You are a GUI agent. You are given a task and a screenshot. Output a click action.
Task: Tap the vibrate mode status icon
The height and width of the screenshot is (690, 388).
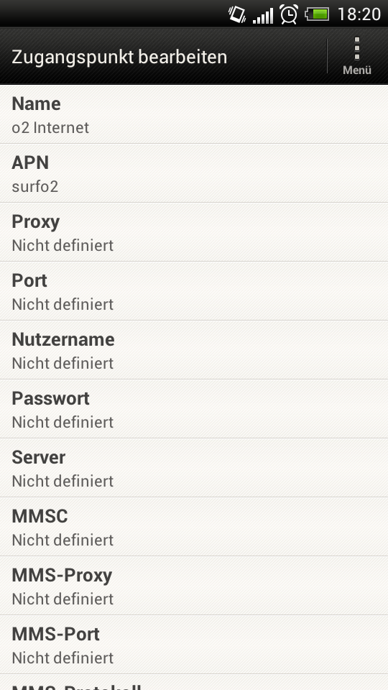click(x=237, y=14)
